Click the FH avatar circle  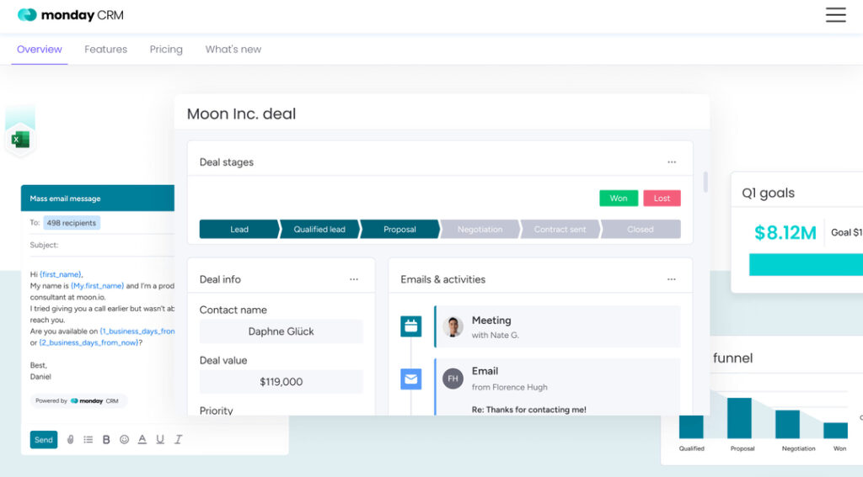tap(453, 379)
